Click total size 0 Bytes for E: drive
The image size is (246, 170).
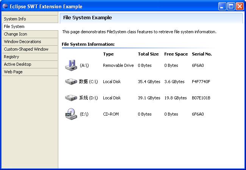[145, 114]
